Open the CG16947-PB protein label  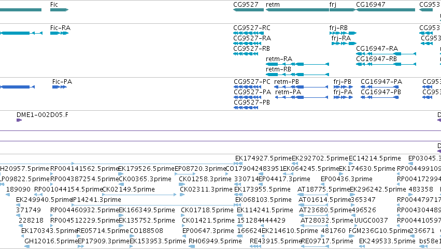[x=381, y=92]
